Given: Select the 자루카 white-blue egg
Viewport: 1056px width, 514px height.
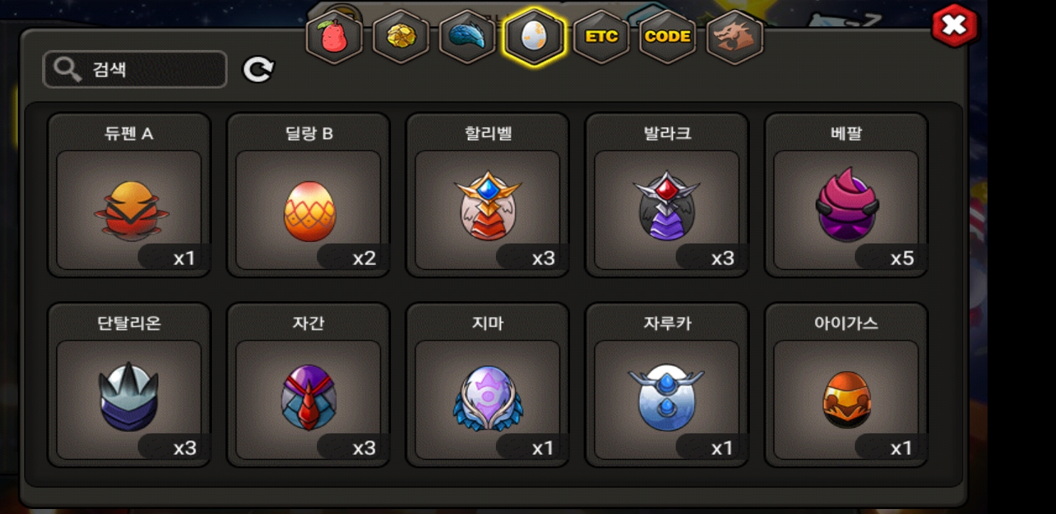Looking at the screenshot, I should [667, 385].
